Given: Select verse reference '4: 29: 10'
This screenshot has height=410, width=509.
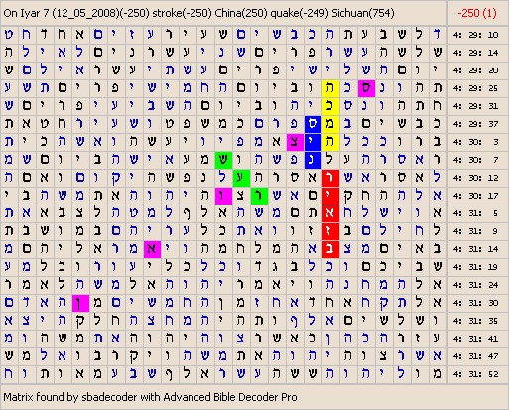Looking at the screenshot, I should [x=475, y=35].
